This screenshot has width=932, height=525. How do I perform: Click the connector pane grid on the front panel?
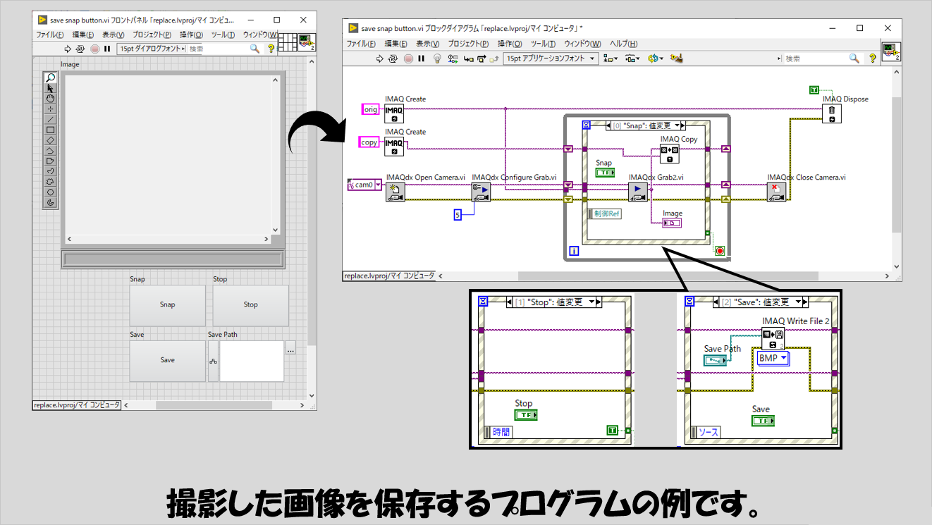pyautogui.click(x=288, y=42)
